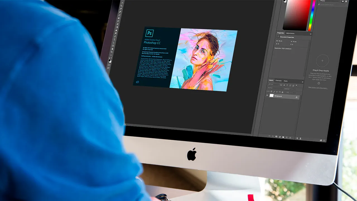Switch to the Properties tab

(281, 33)
